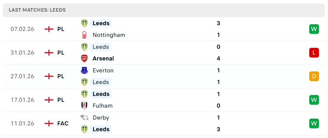Click Leeds crest in the 07.02.26 match
This screenshot has height=138, width=328.
click(84, 23)
